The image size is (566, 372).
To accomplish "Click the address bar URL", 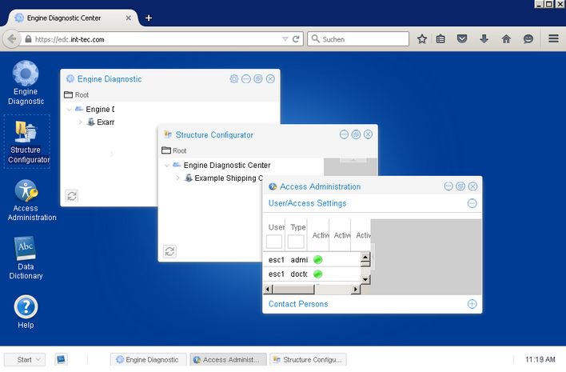I will coord(70,39).
